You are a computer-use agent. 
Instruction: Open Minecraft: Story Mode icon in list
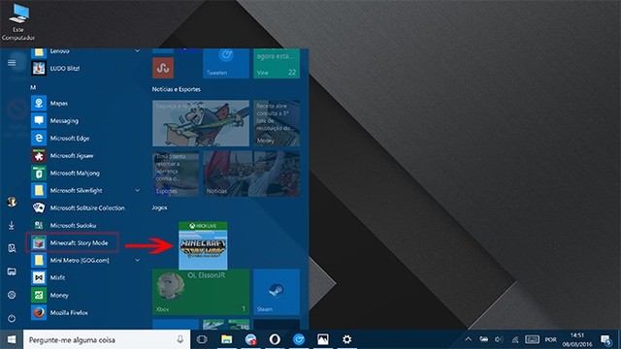(39, 242)
